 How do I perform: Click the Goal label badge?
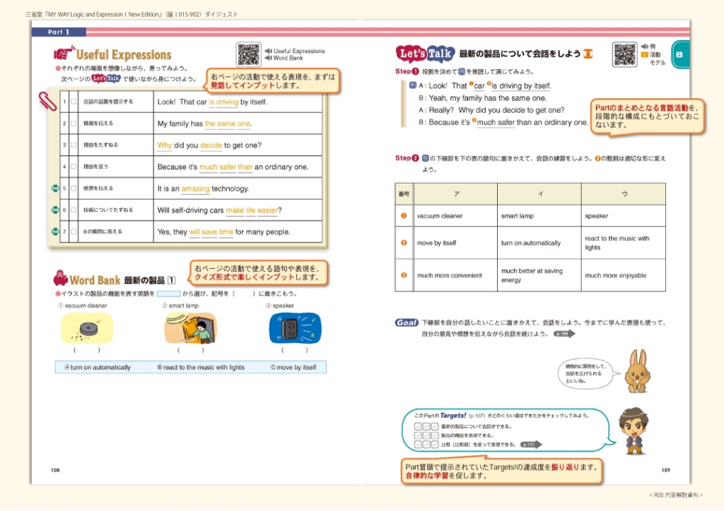click(x=407, y=323)
